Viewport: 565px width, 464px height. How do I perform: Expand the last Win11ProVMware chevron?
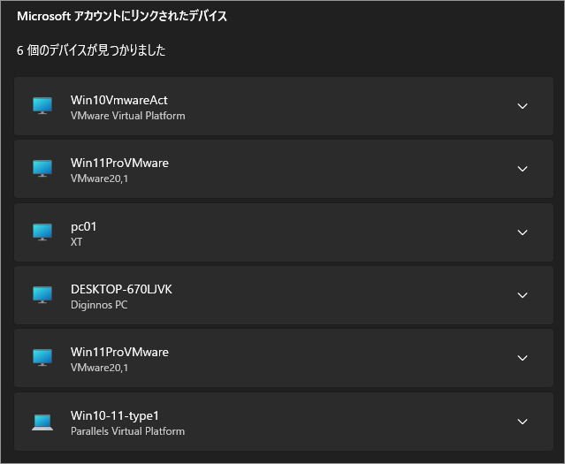[522, 358]
